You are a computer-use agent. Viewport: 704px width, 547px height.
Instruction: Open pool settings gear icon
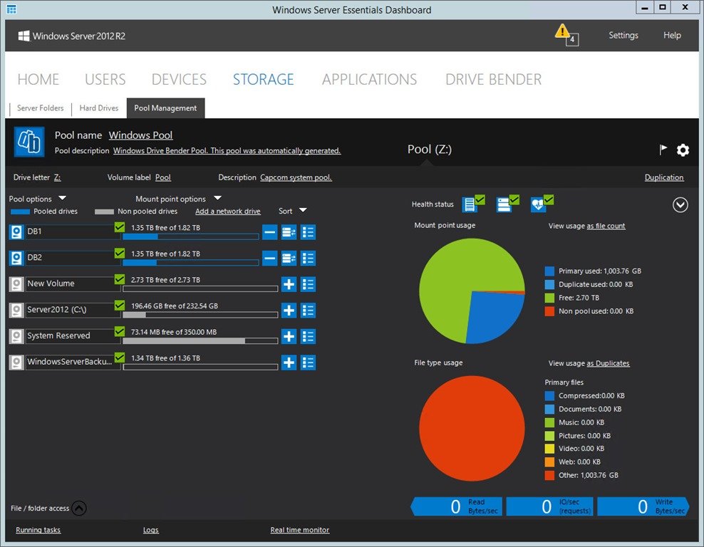click(x=683, y=150)
